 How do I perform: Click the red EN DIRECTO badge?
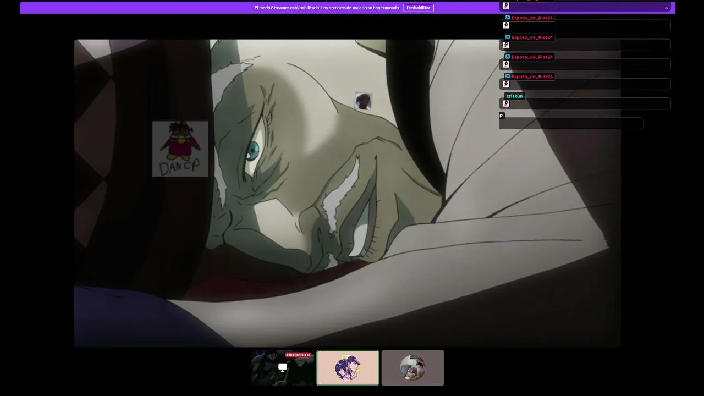(x=298, y=355)
